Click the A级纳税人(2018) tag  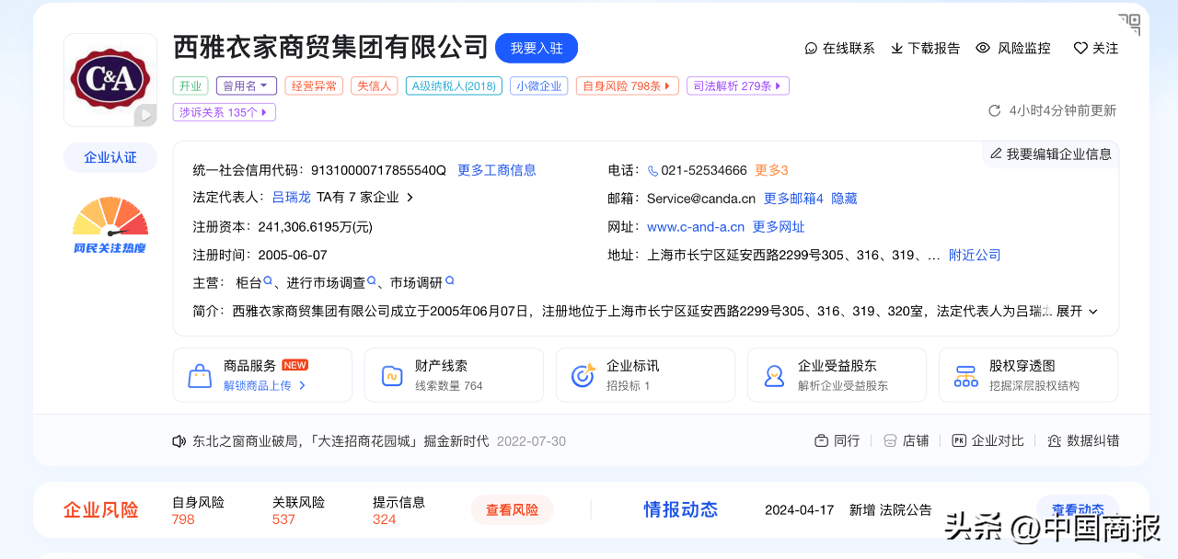point(454,86)
